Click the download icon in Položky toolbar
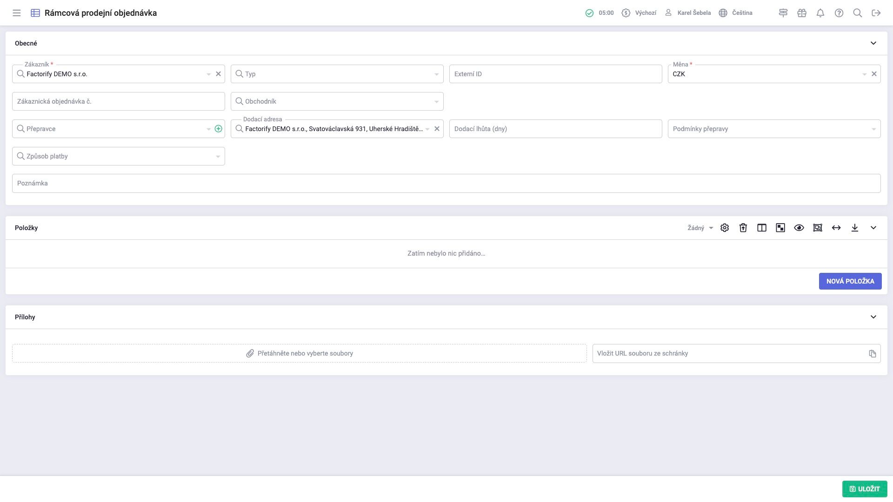 (854, 228)
